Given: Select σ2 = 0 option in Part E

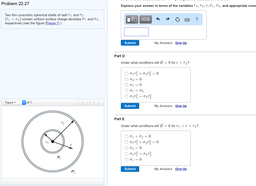Looking at the screenshot, I should tap(126, 148).
